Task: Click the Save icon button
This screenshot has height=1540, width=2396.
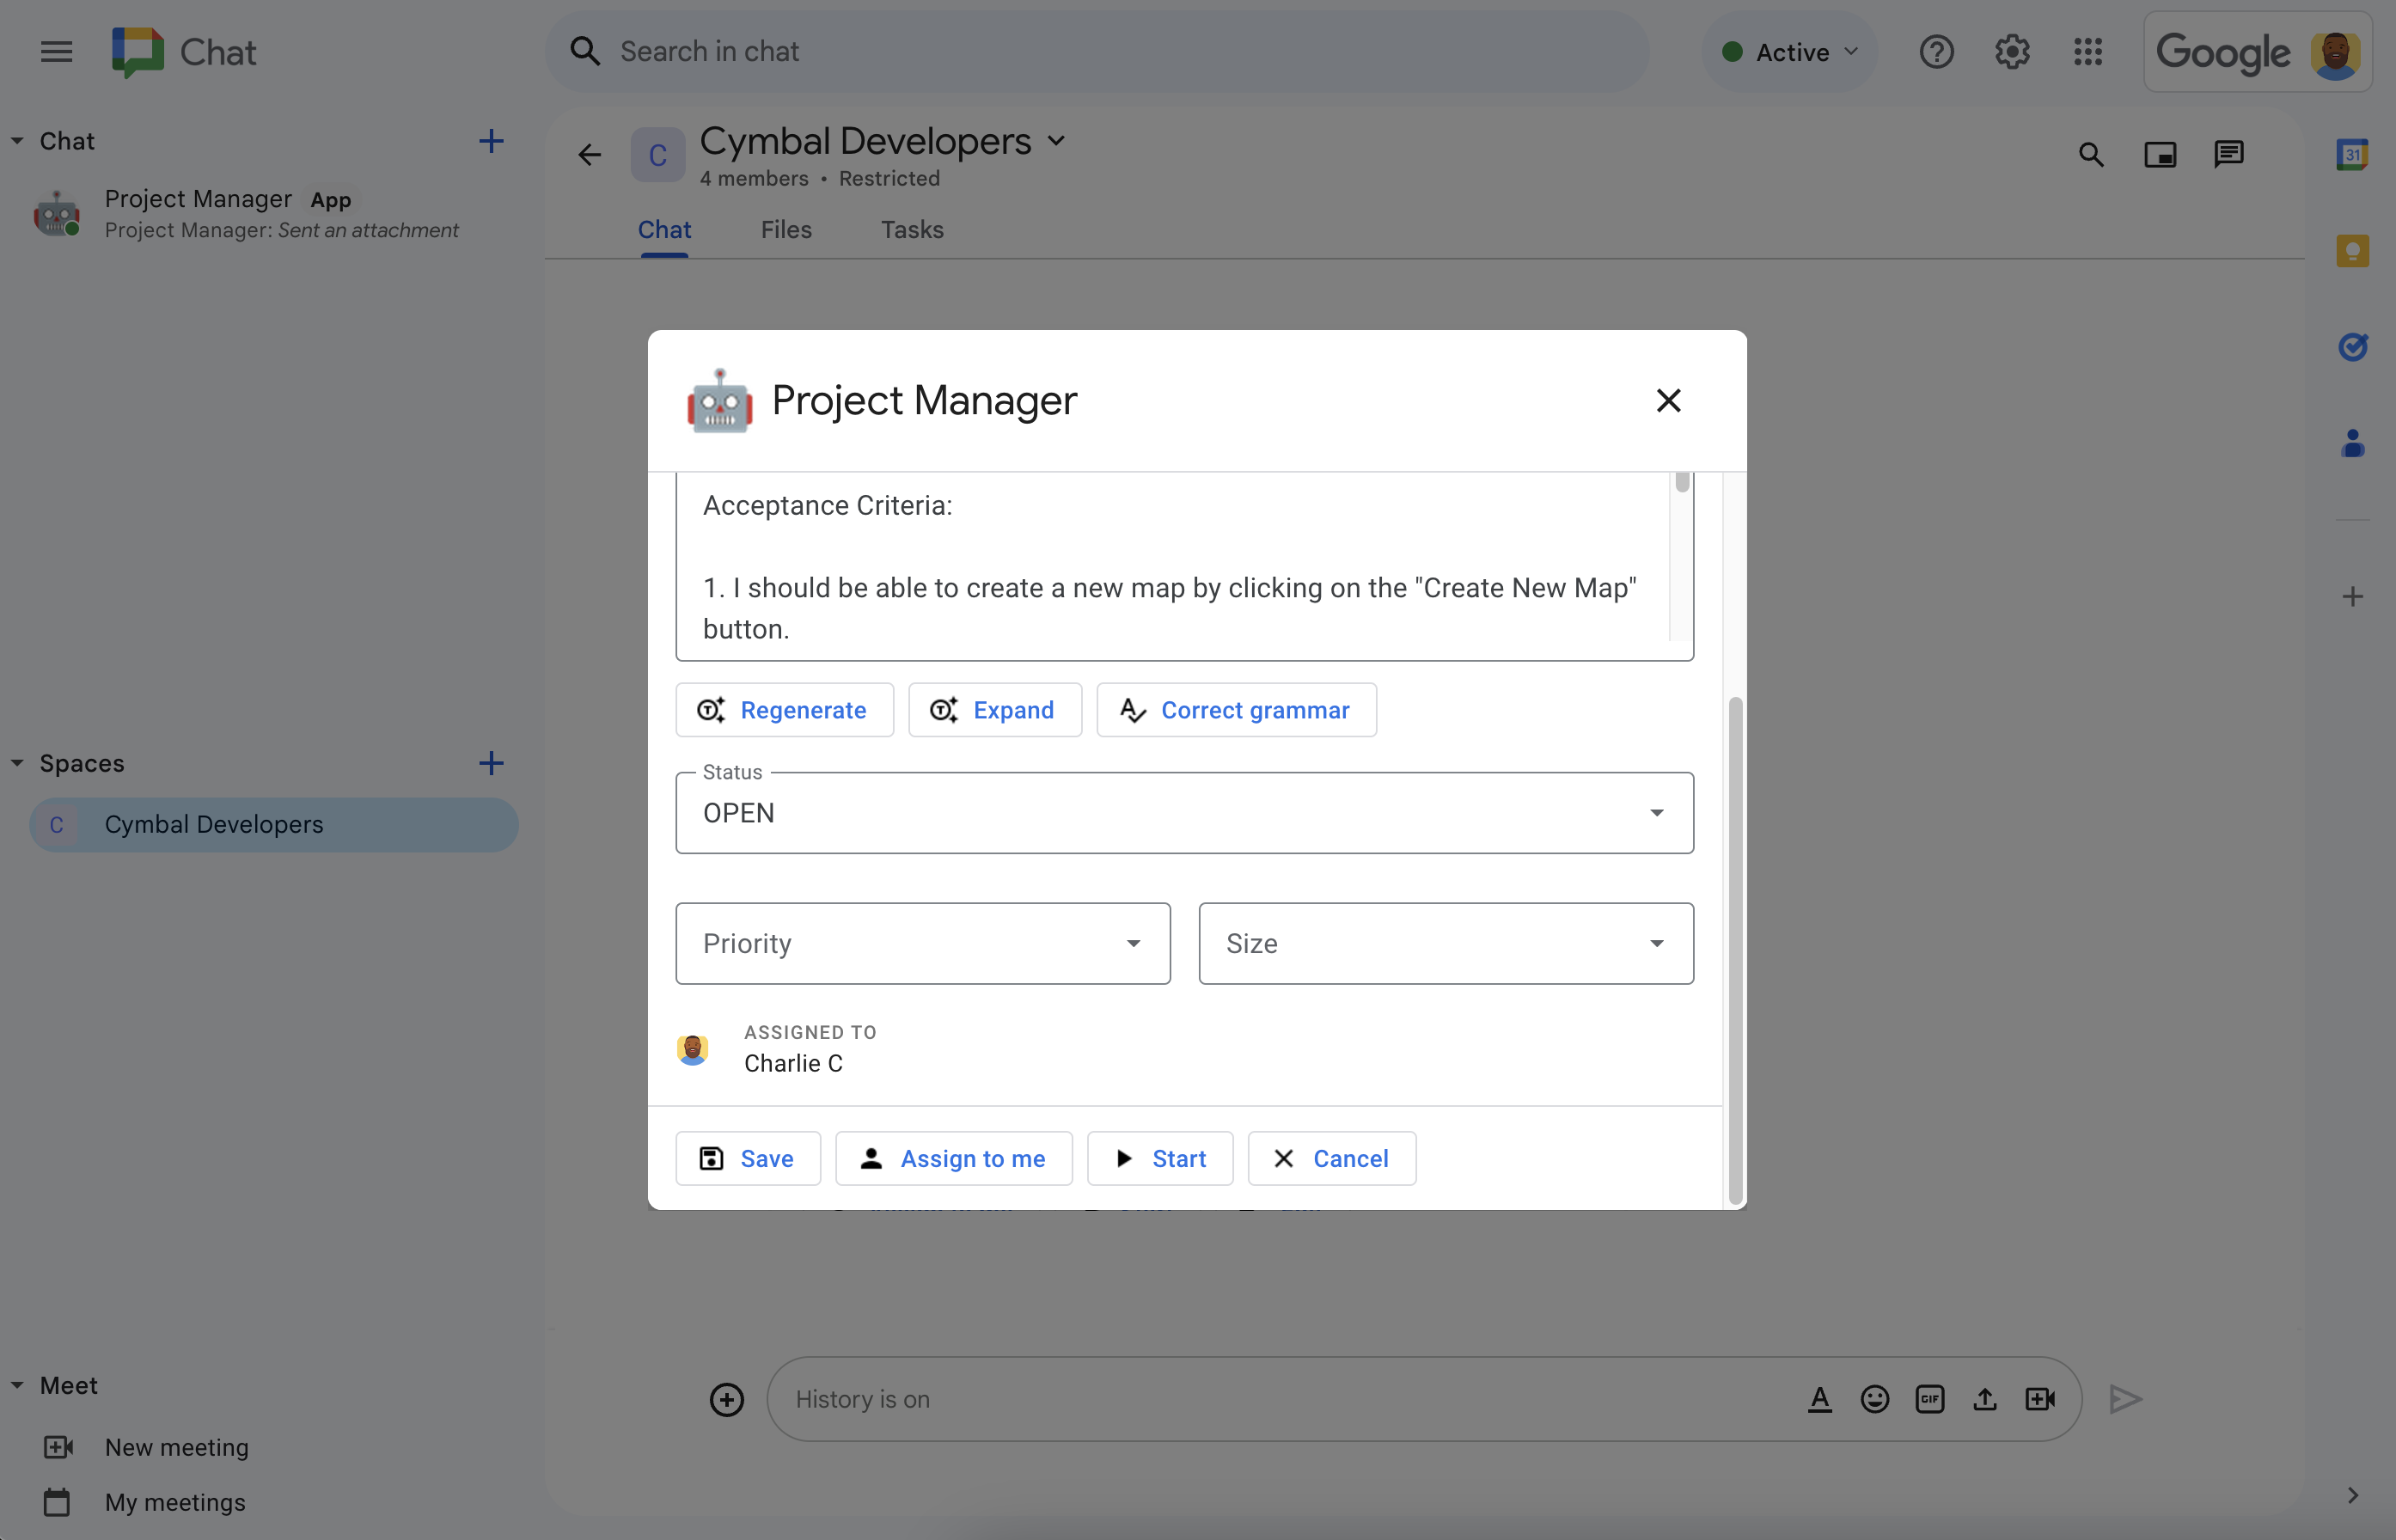Action: [711, 1158]
